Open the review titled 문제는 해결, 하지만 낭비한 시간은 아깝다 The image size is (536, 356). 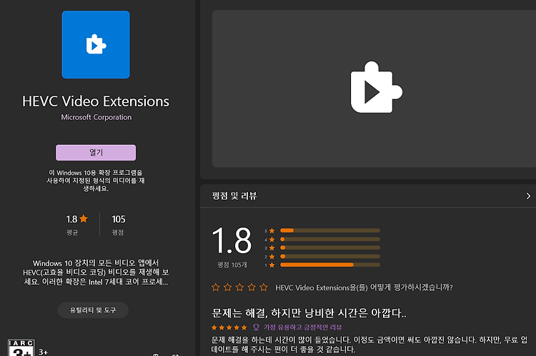pos(309,312)
